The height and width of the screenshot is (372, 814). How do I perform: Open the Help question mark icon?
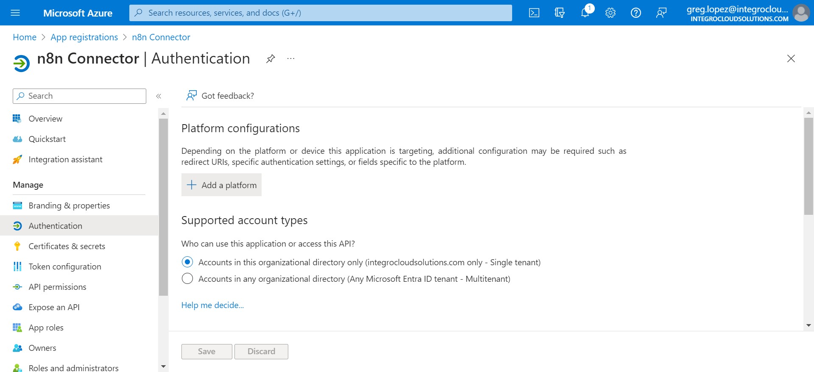tap(636, 13)
